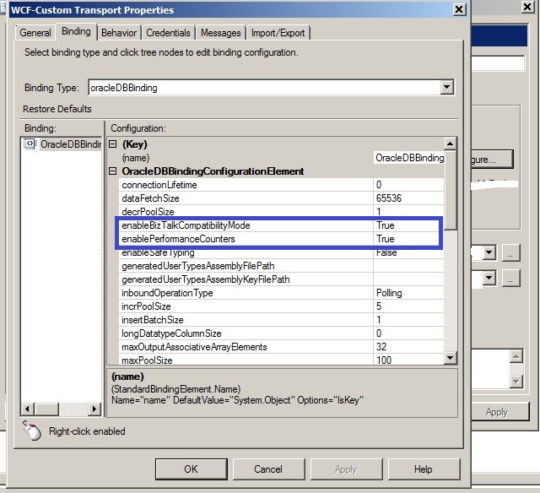Click the upper ellipsis button in background window
The height and width of the screenshot is (493, 540).
click(510, 253)
